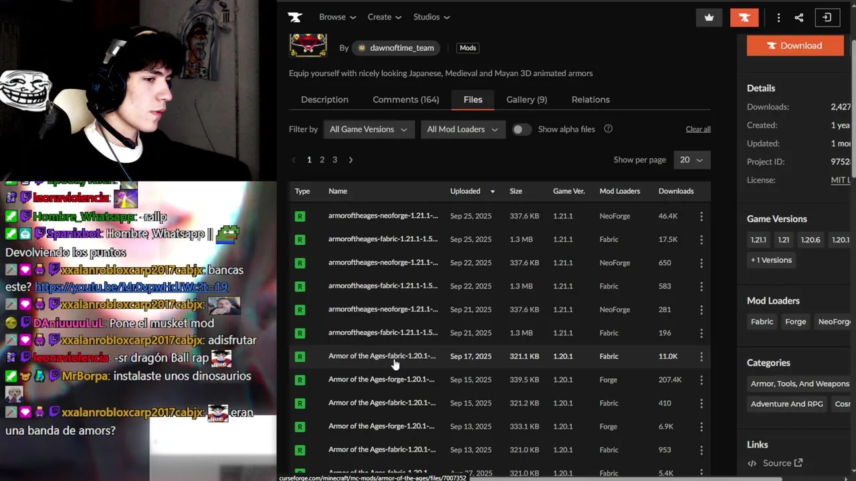Expand the Browse menu
The image size is (856, 481).
coord(337,17)
